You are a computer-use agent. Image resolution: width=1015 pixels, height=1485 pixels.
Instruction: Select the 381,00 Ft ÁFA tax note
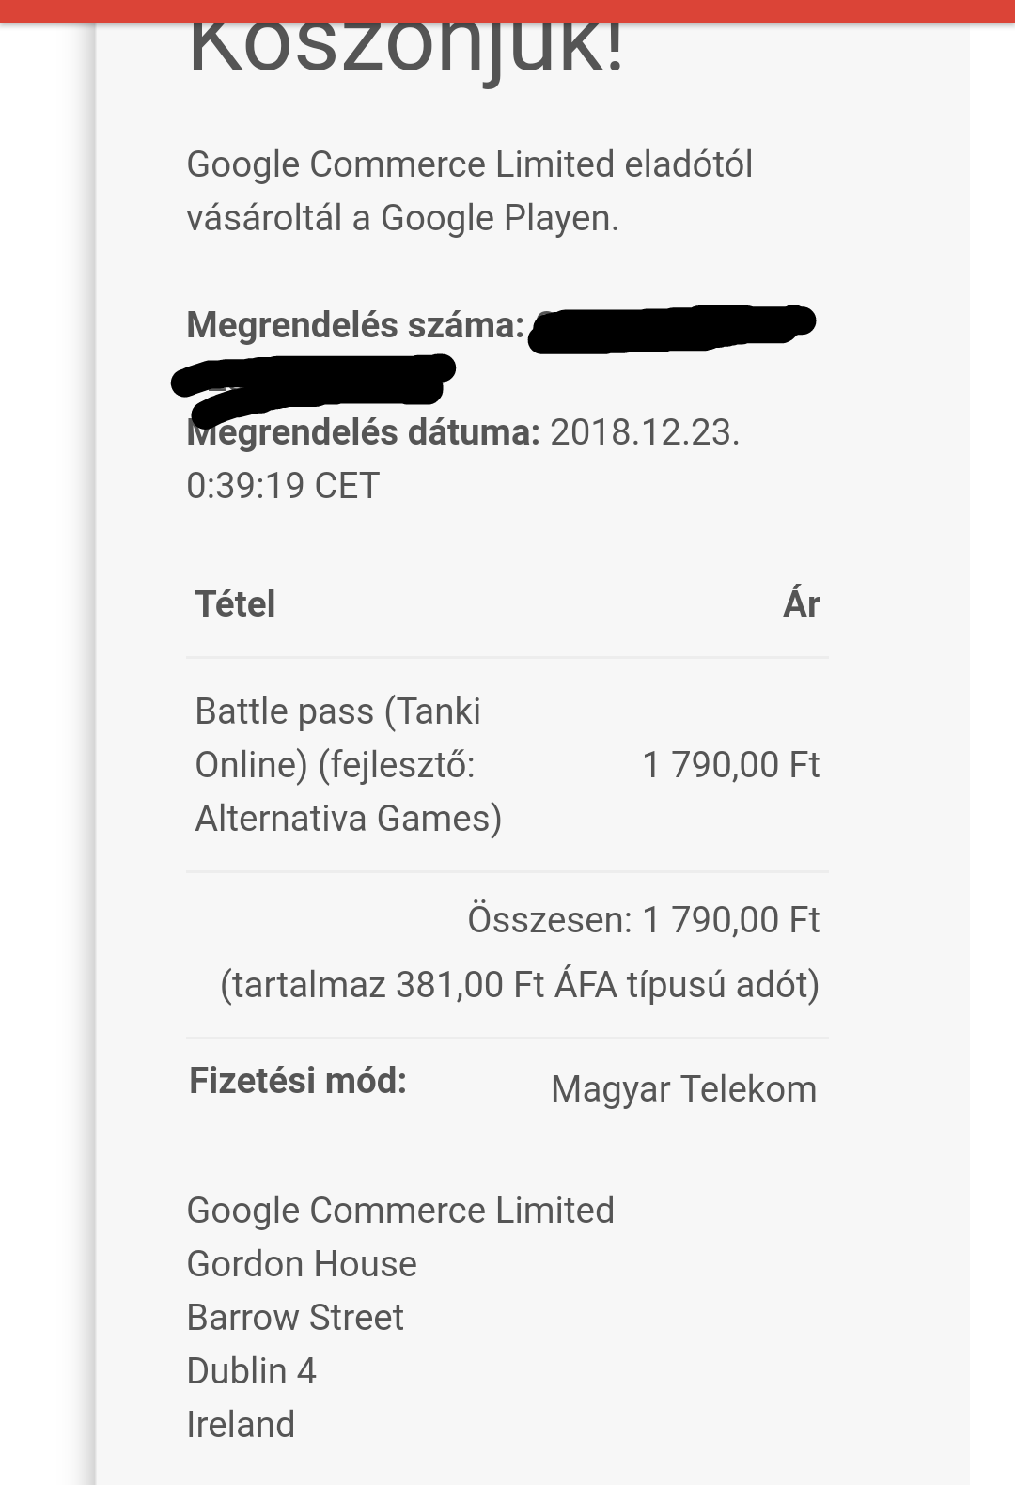(x=519, y=985)
